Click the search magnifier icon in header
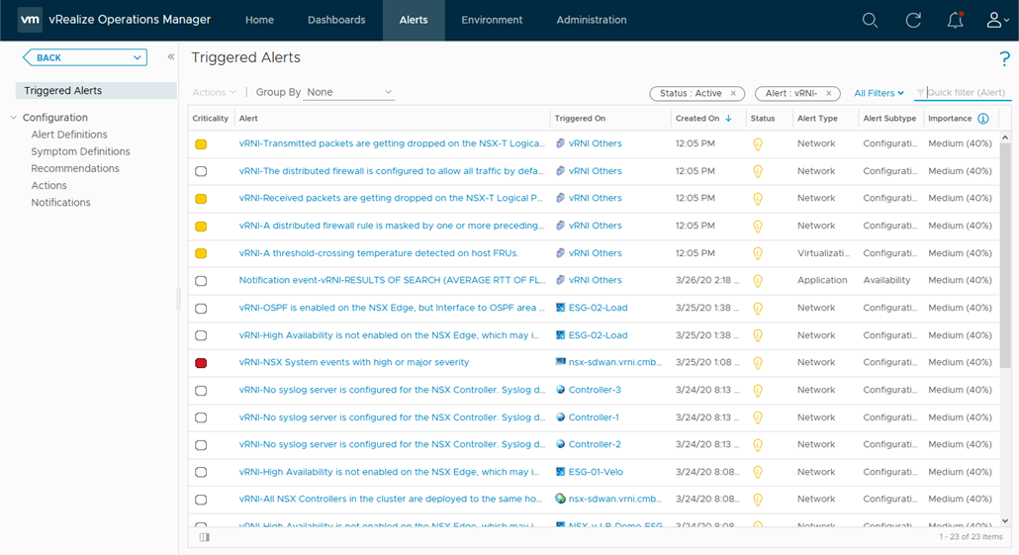This screenshot has width=1019, height=555. (870, 20)
